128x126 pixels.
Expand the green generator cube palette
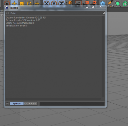tap(118, 4)
